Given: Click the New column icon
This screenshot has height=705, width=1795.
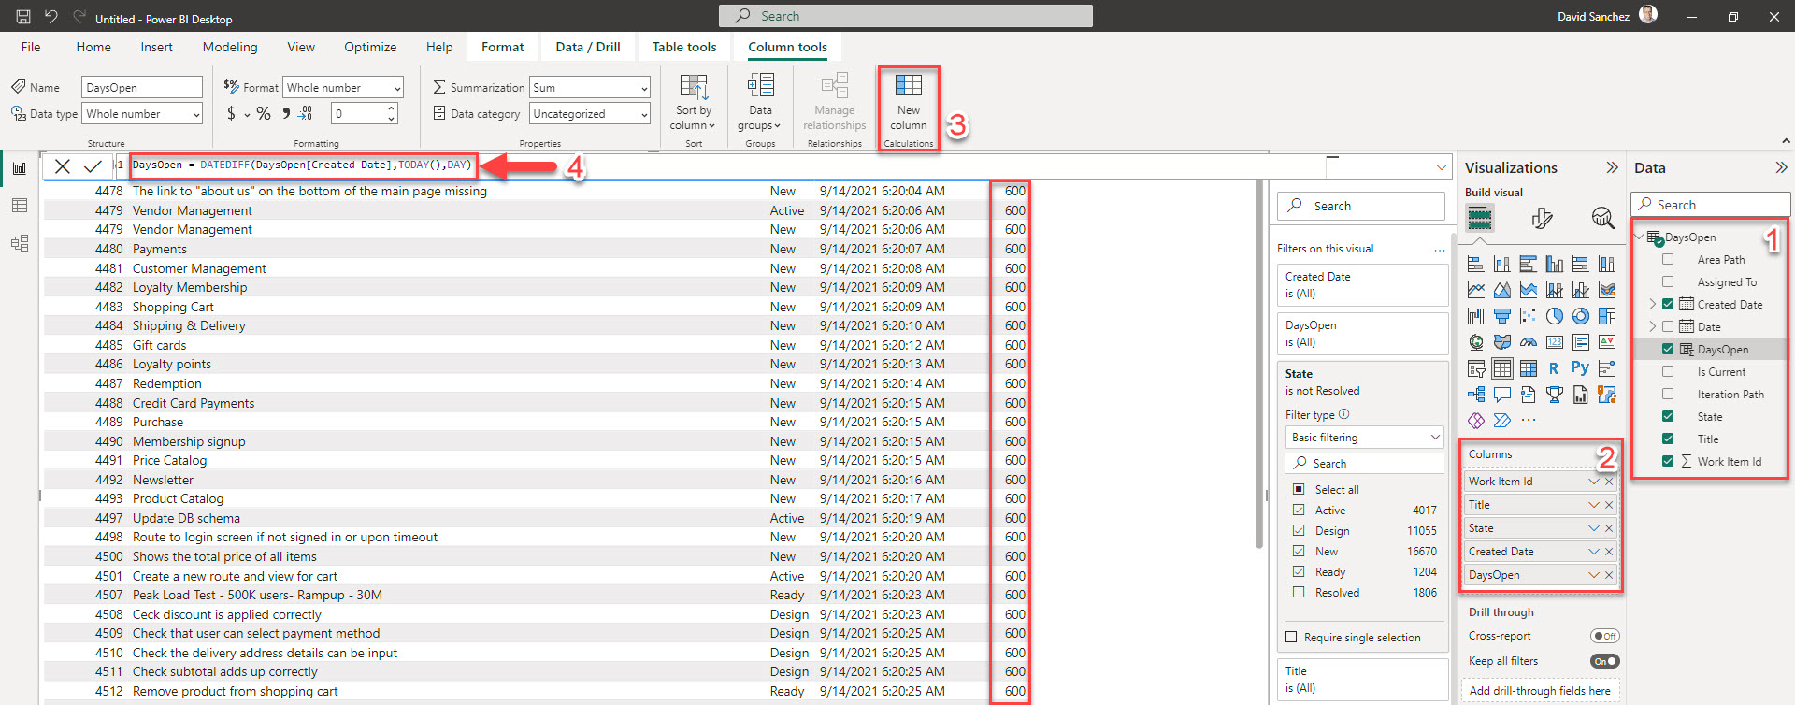Looking at the screenshot, I should point(908,87).
